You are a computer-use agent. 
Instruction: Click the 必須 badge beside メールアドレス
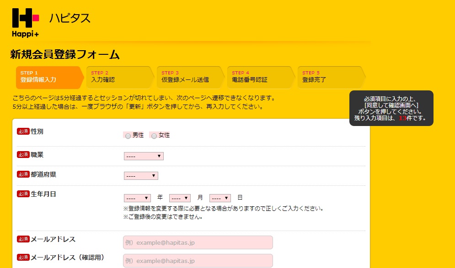23,239
